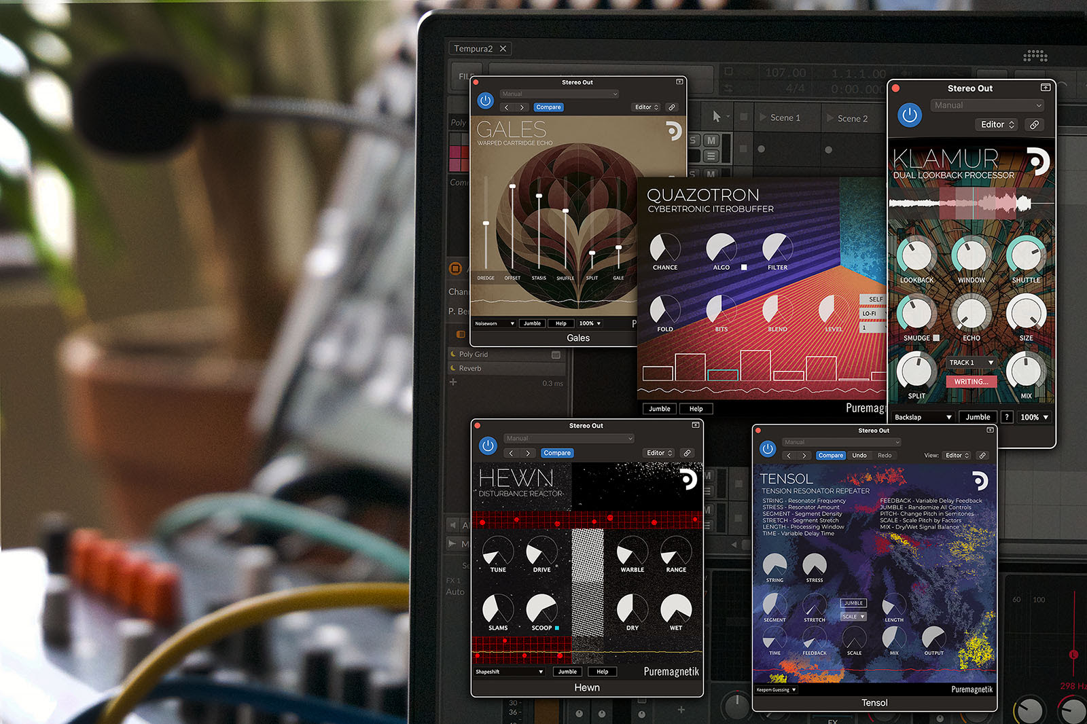Toggle the Gales plugin power button

(x=485, y=101)
